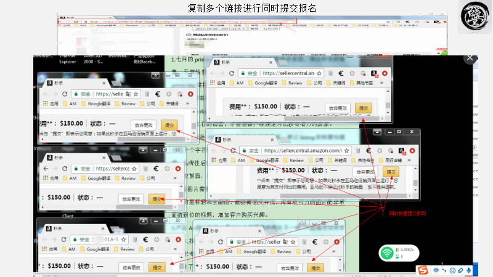Image resolution: width=493 pixels, height=277 pixels.
Task: Bookmark the page via the star in the top-right window
Action: (x=319, y=73)
